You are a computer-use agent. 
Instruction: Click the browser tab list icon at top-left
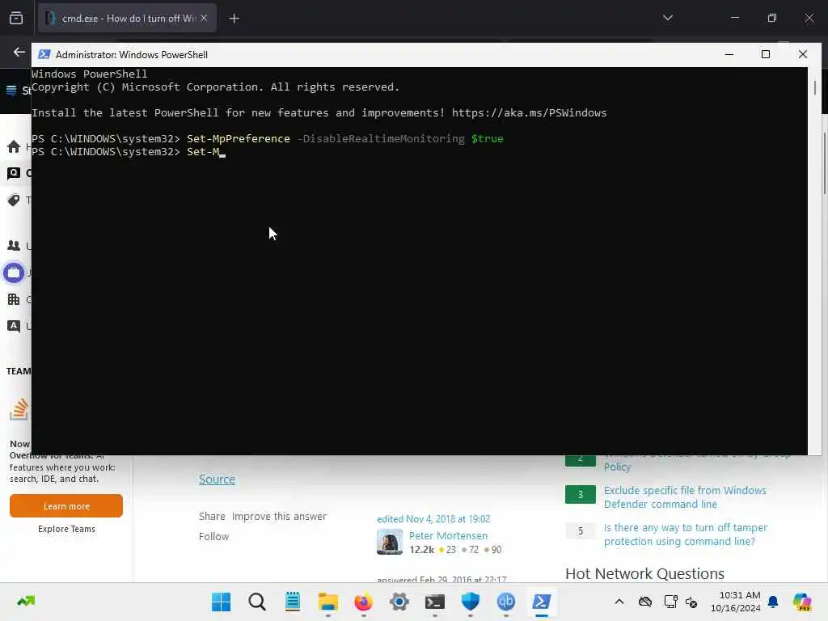point(16,18)
